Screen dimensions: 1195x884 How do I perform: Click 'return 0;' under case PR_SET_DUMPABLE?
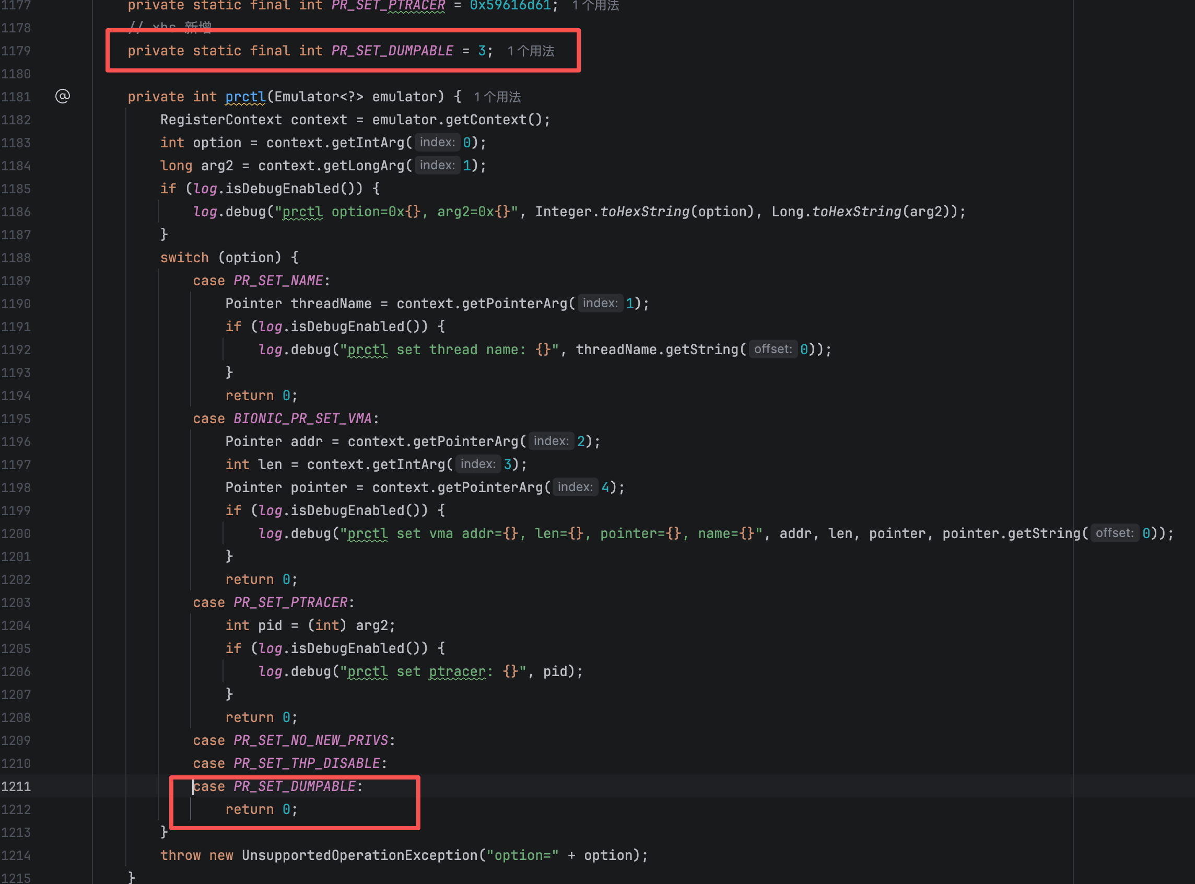click(x=261, y=809)
